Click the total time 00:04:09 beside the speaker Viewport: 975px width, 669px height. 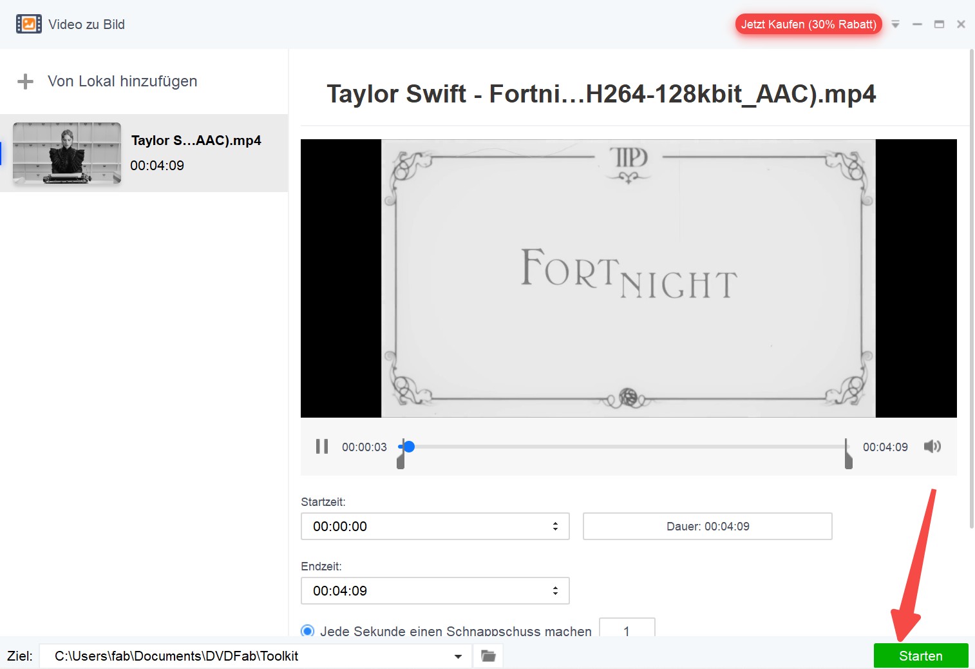[885, 447]
